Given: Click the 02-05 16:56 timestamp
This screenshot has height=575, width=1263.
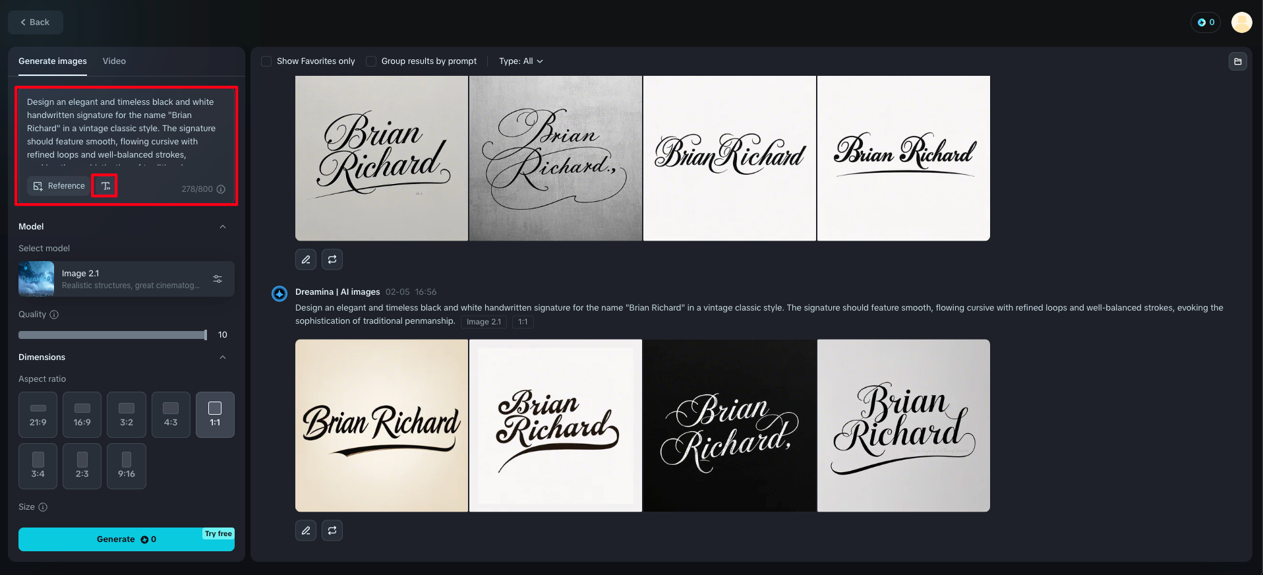Looking at the screenshot, I should coord(411,292).
